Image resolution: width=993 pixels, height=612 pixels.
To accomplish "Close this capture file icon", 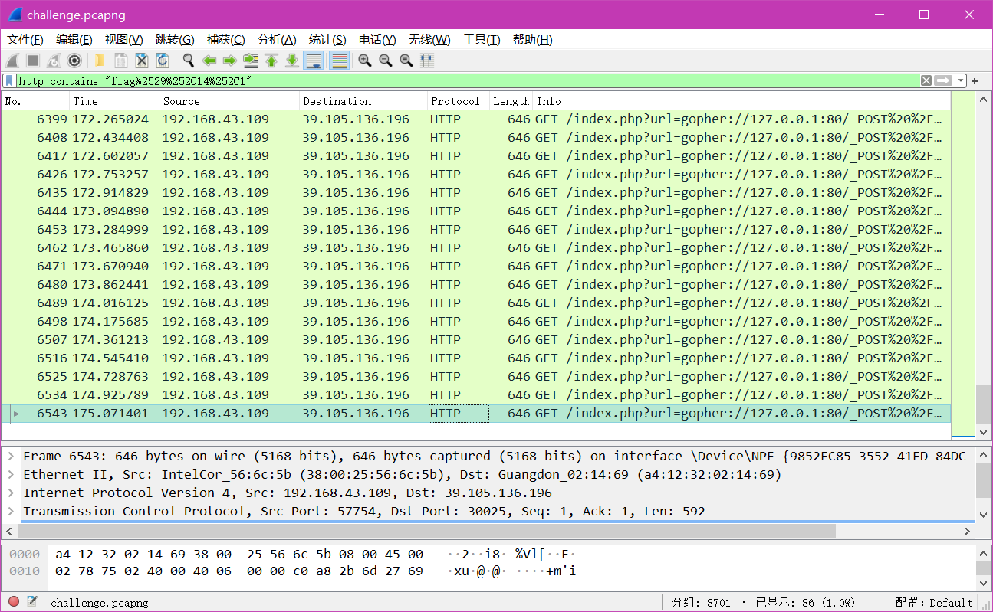I will pyautogui.click(x=141, y=61).
